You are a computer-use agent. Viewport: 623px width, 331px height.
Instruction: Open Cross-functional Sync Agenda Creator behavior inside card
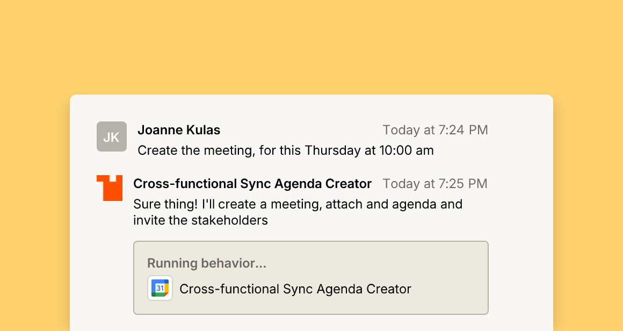295,289
